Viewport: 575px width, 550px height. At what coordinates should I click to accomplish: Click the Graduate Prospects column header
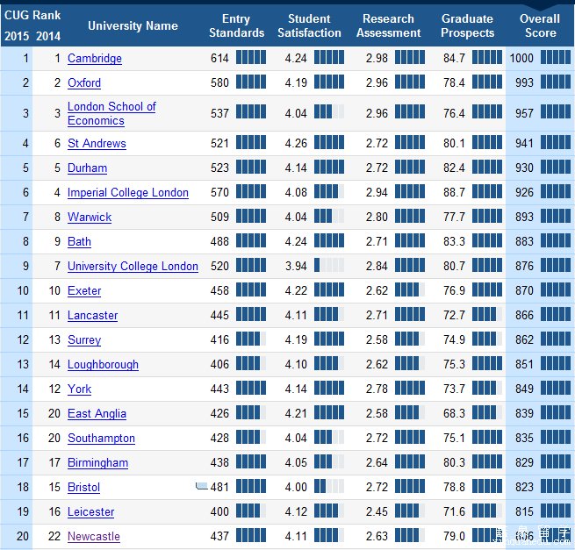click(x=468, y=25)
